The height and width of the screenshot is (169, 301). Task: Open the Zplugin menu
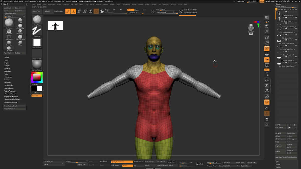174,4
